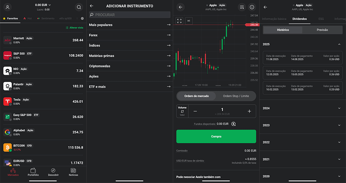Open the Notícias newspaper icon
The height and width of the screenshot is (183, 346).
click(x=73, y=171)
